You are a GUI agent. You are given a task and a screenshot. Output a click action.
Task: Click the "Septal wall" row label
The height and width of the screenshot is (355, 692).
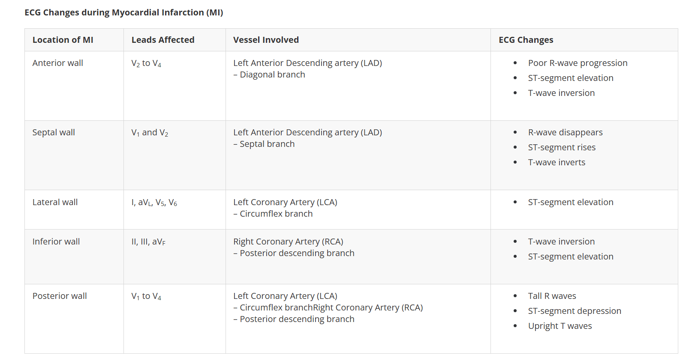tap(54, 132)
